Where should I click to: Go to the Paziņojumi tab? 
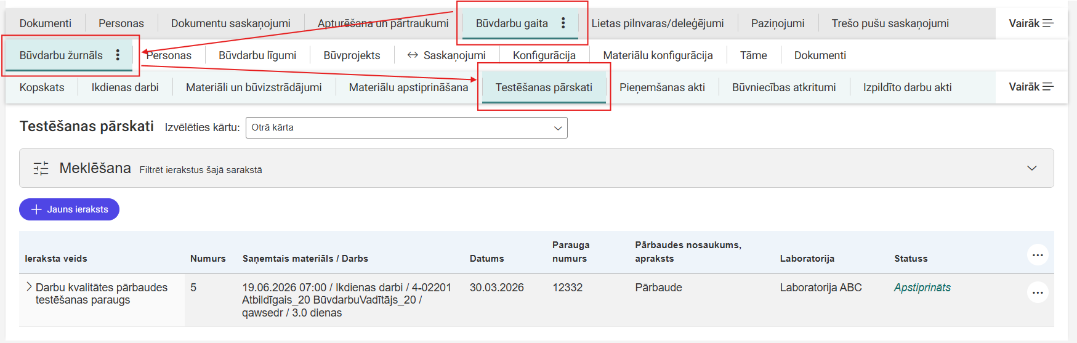(778, 23)
